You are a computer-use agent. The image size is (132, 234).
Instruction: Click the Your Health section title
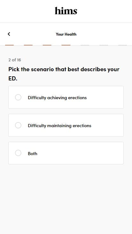[x=66, y=34]
